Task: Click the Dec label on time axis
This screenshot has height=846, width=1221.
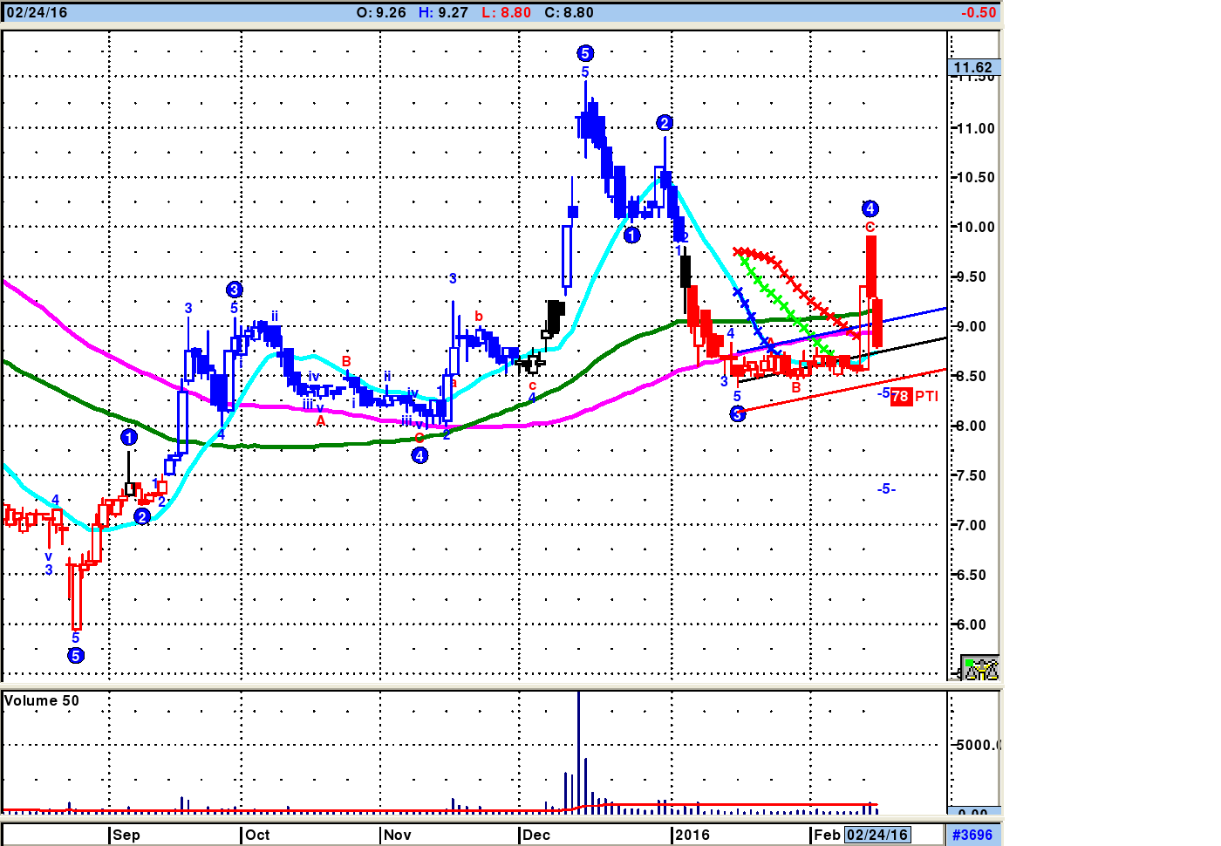Action: coord(536,835)
